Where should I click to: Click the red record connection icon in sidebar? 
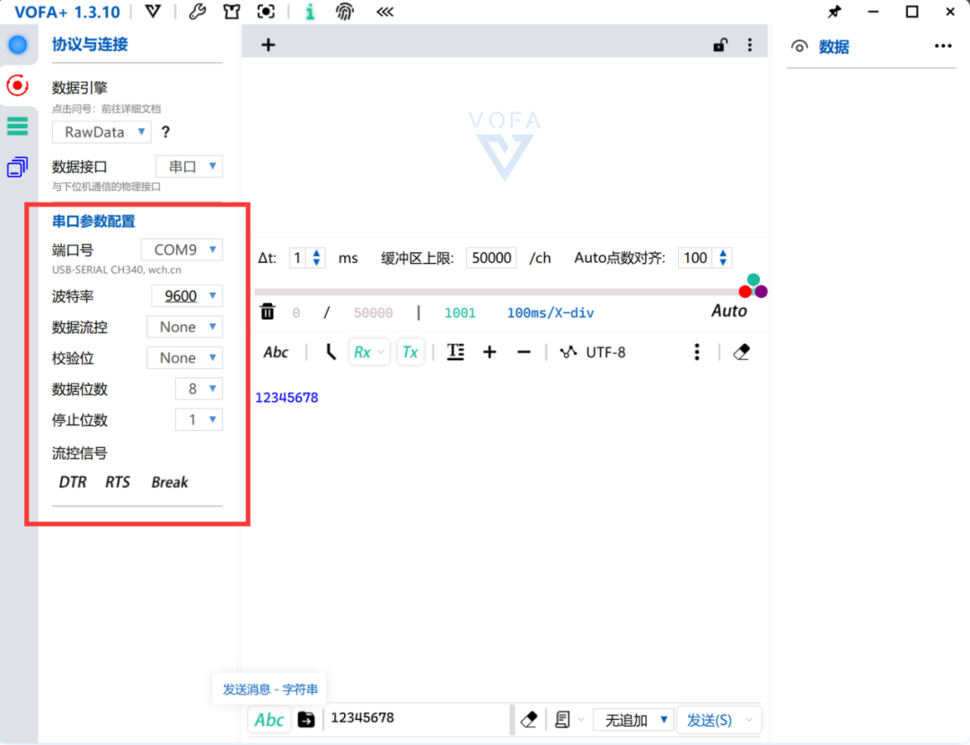click(17, 85)
